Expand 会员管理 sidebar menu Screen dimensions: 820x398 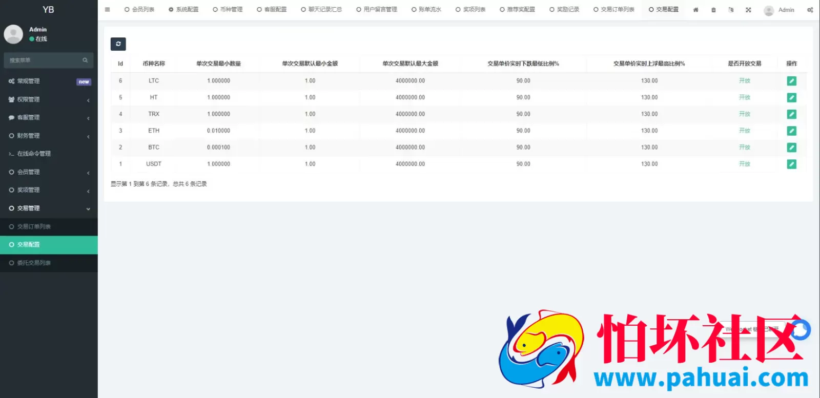tap(49, 172)
